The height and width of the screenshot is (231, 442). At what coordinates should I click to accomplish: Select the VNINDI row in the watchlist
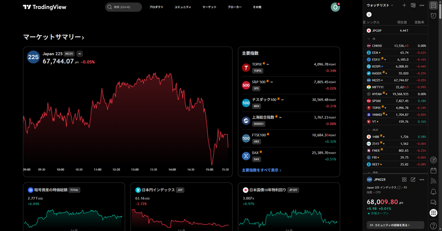(395, 115)
